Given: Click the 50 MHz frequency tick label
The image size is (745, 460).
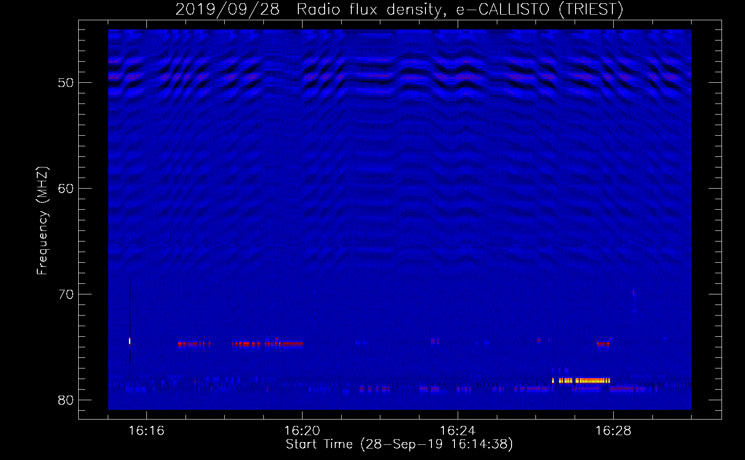Looking at the screenshot, I should coord(66,83).
